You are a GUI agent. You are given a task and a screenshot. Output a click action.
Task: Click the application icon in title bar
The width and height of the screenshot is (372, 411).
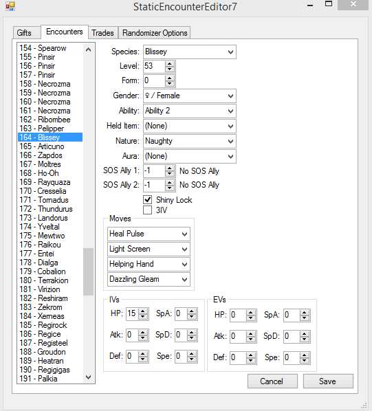pyautogui.click(x=10, y=6)
